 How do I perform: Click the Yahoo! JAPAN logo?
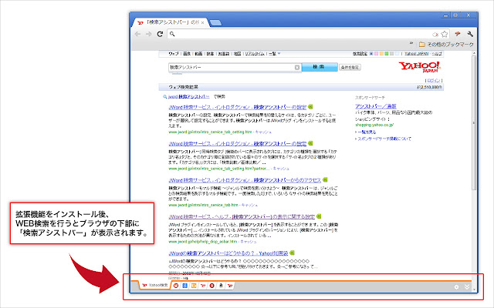click(419, 67)
